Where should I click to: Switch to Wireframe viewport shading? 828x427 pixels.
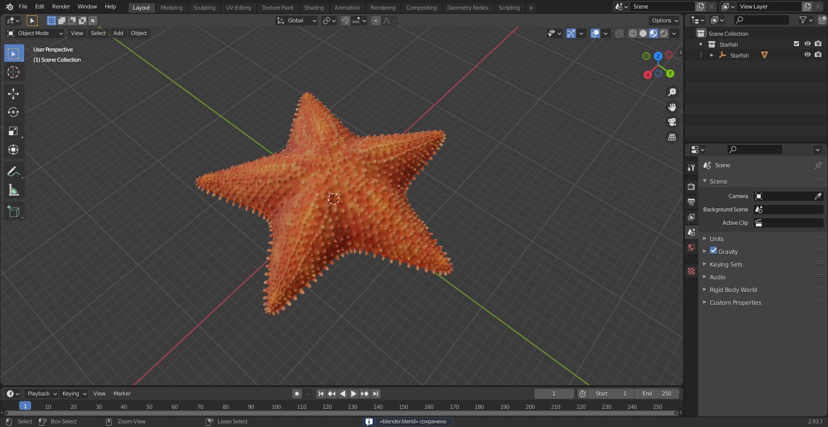click(633, 33)
